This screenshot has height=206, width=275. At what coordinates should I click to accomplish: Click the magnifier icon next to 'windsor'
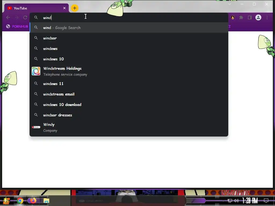(36, 38)
